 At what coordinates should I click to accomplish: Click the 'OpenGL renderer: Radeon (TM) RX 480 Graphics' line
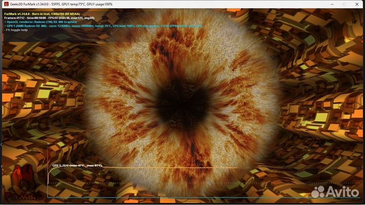(41, 22)
